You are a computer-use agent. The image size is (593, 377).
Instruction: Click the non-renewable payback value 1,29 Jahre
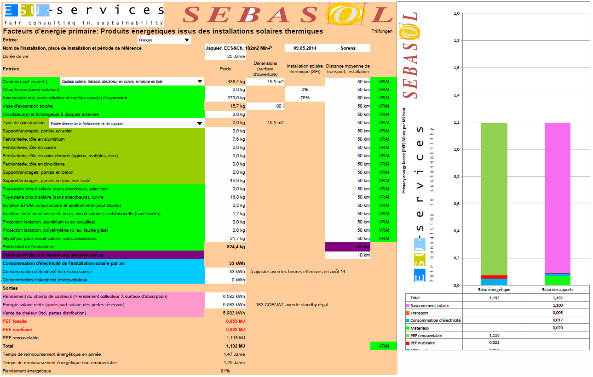point(234,363)
